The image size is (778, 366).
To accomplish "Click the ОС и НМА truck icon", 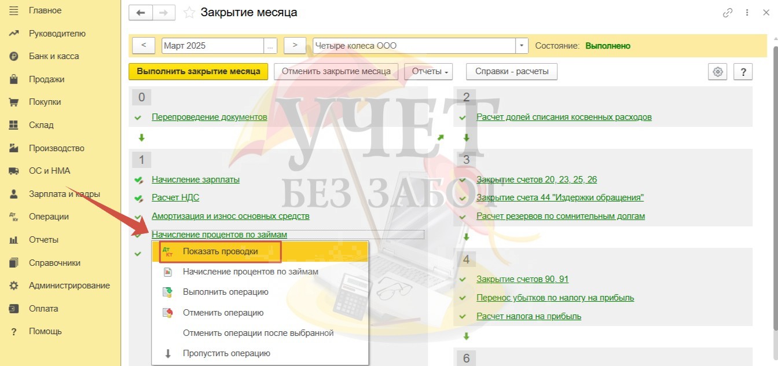I will tap(14, 171).
